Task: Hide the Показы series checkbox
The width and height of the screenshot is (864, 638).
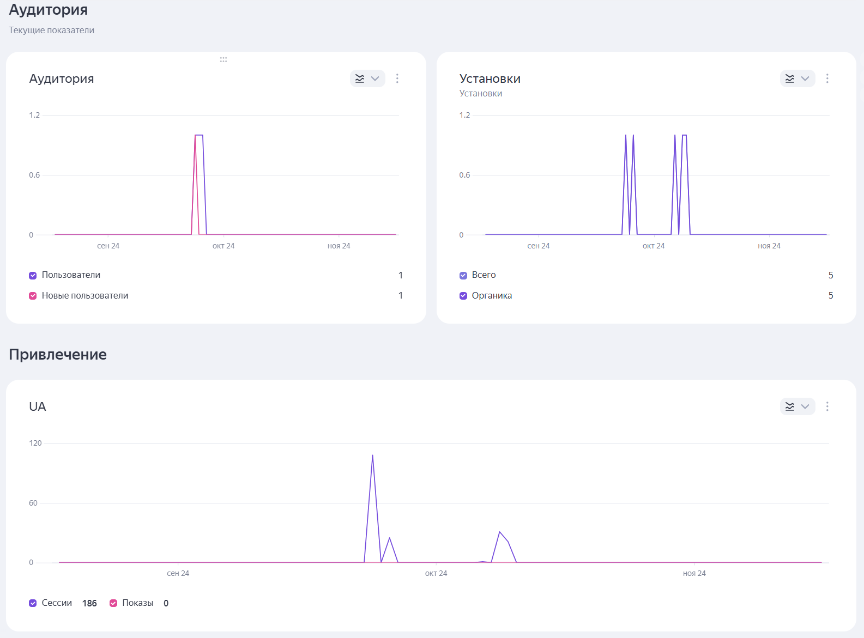Action: click(113, 603)
